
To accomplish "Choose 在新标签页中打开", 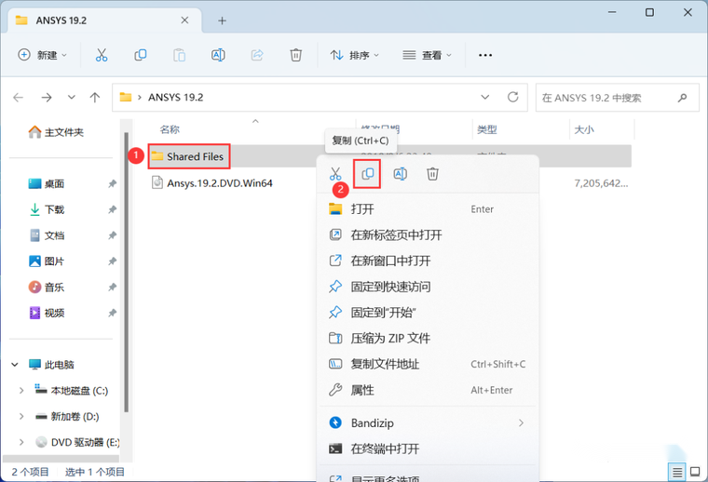I will click(428, 234).
